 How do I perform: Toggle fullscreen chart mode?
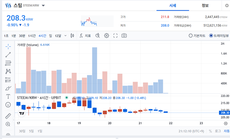pyautogui.click(x=115, y=35)
